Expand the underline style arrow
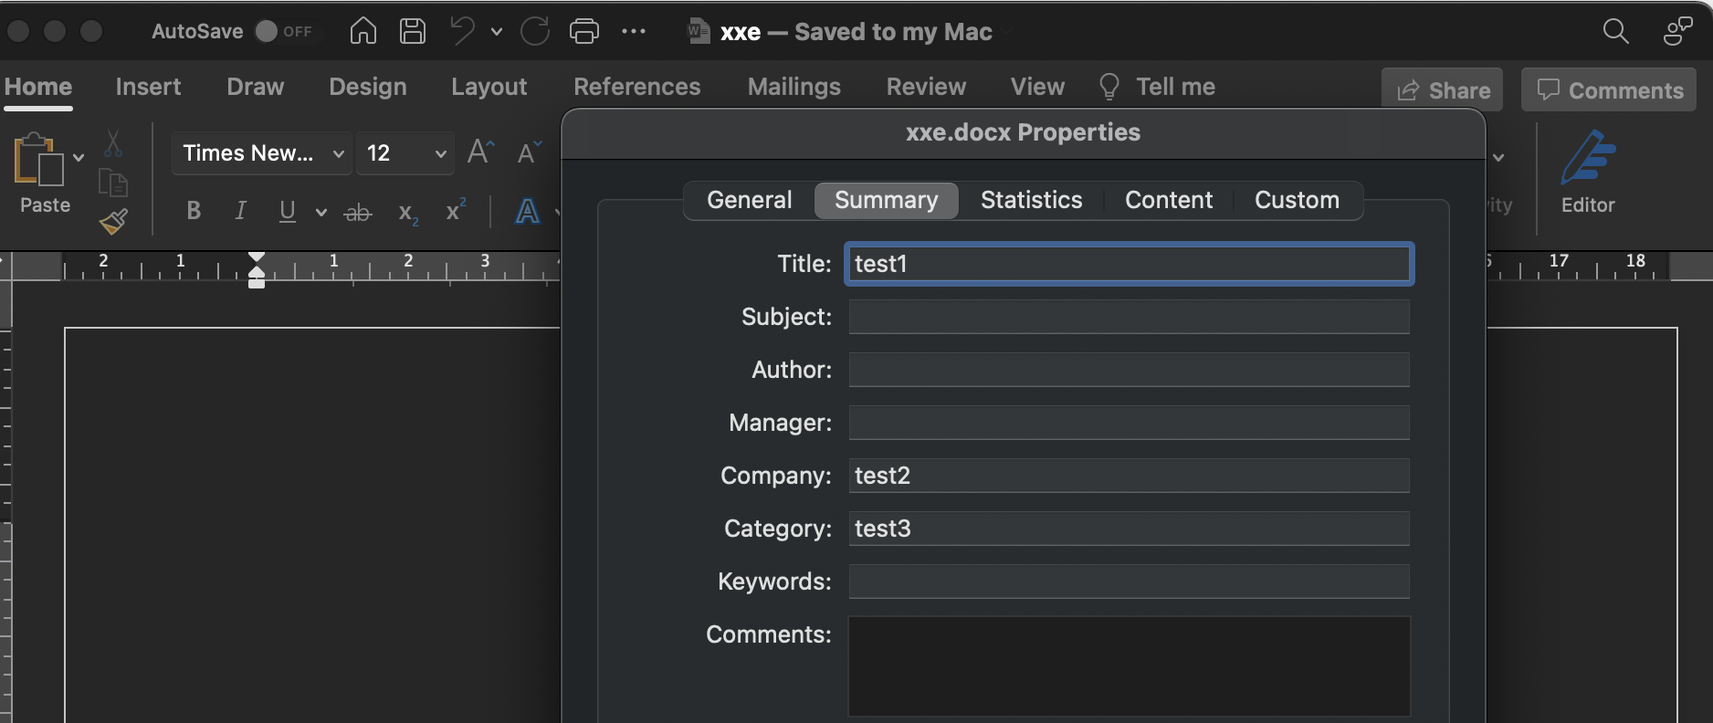Image resolution: width=1713 pixels, height=723 pixels. [x=321, y=213]
